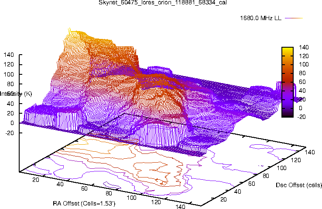Select tick 40 on the RA Offset axis

pos(60,184)
